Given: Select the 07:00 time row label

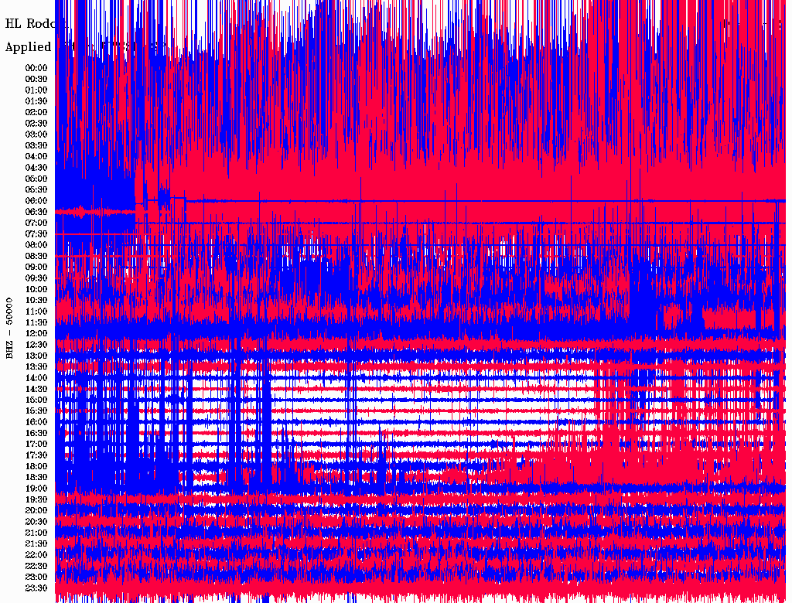Looking at the screenshot, I should click(36, 223).
